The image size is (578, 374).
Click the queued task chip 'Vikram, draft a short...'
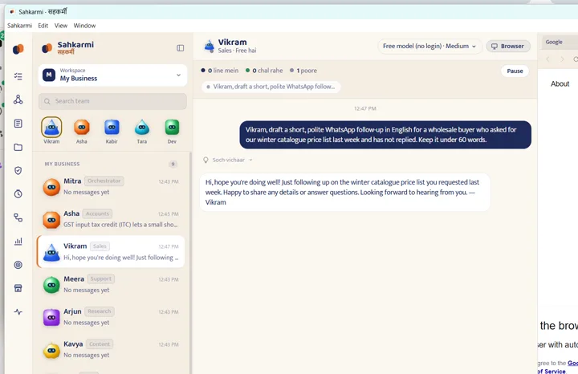pyautogui.click(x=271, y=87)
